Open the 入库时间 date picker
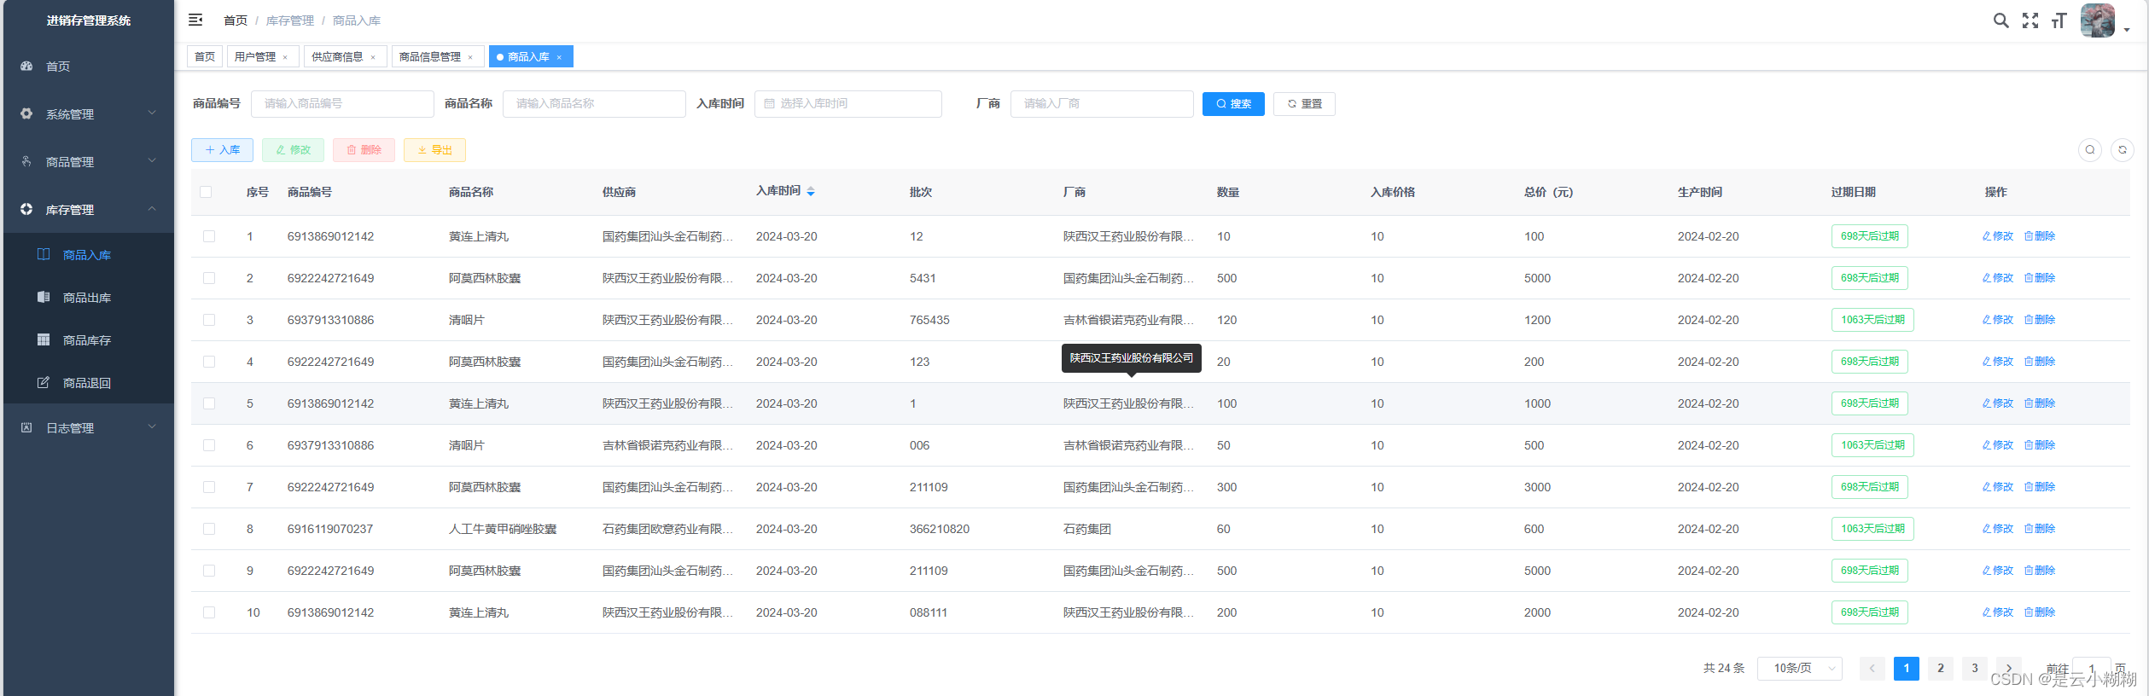Image resolution: width=2149 pixels, height=696 pixels. pos(847,104)
